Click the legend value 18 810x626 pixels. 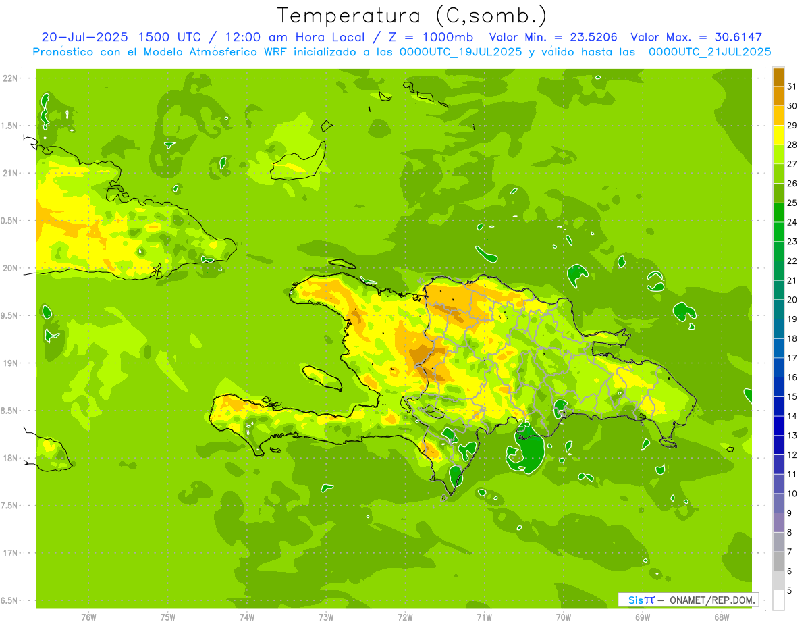pos(792,338)
